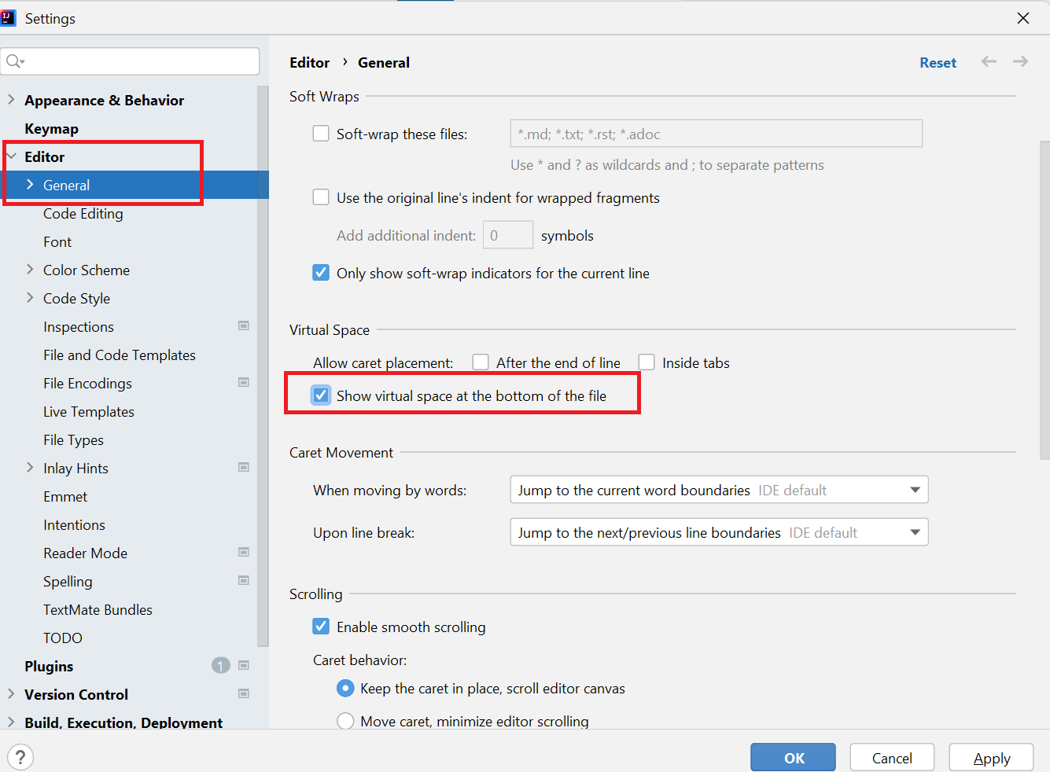Expand the Color Scheme tree node
Screen dimensions: 1050x772
30,270
